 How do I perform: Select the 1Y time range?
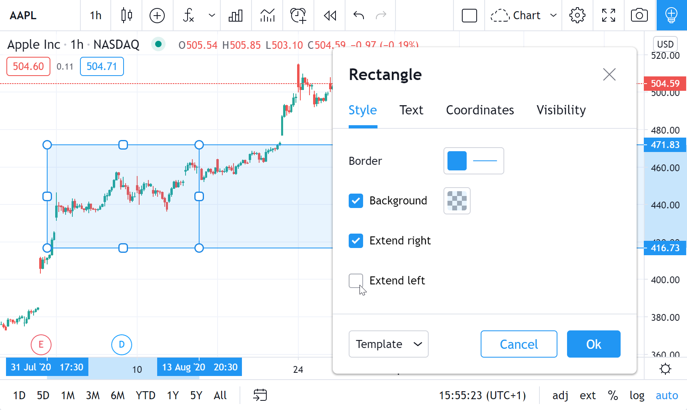tap(173, 396)
